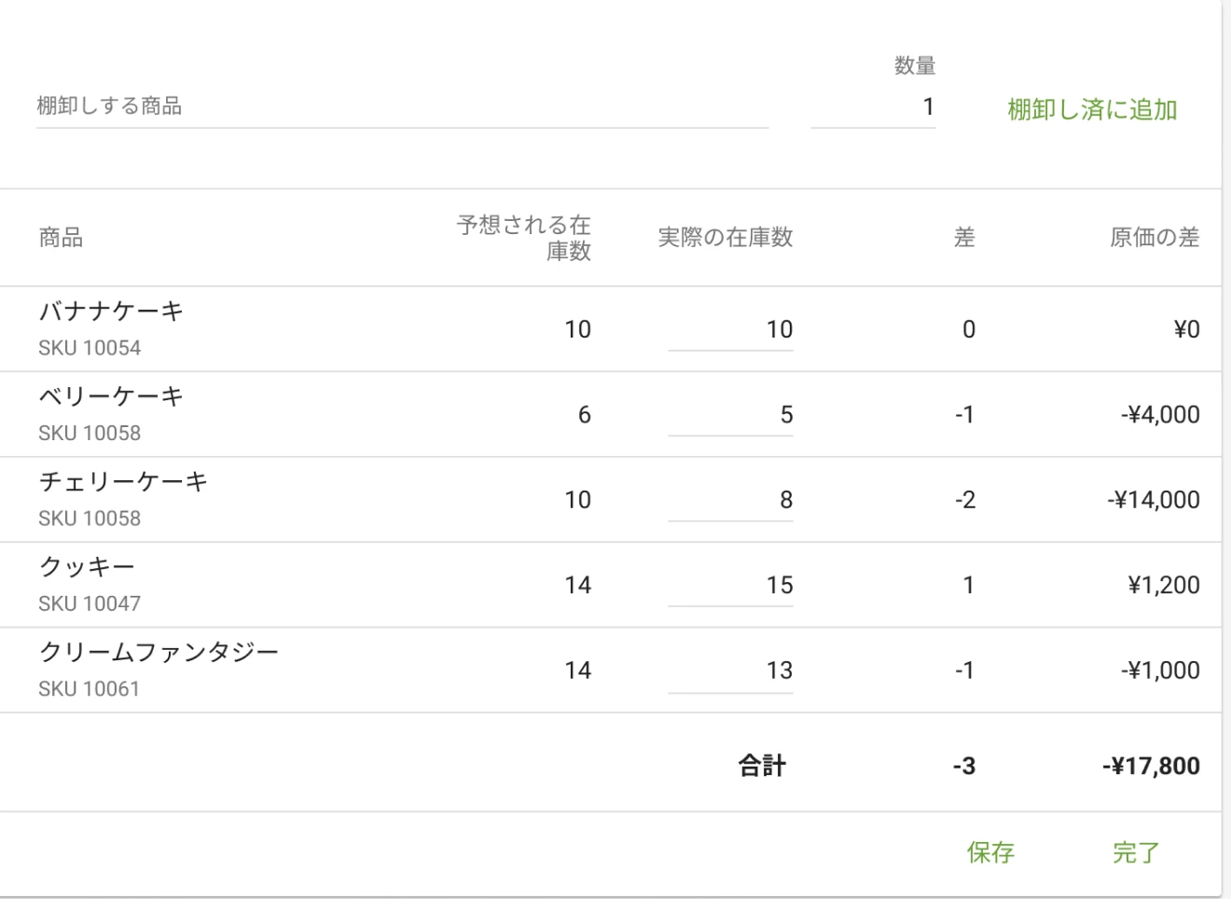This screenshot has height=899, width=1231.
Task: Click the total cost difference -¥17,800
Action: point(1151,767)
